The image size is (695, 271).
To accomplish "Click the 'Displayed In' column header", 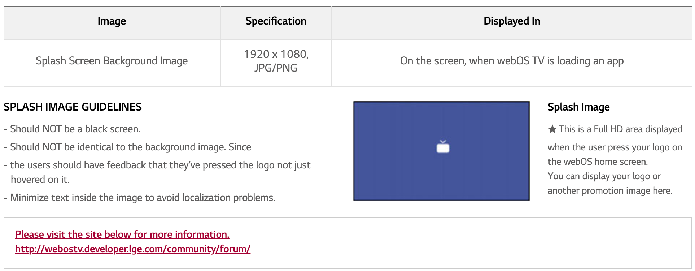I will pyautogui.click(x=511, y=21).
